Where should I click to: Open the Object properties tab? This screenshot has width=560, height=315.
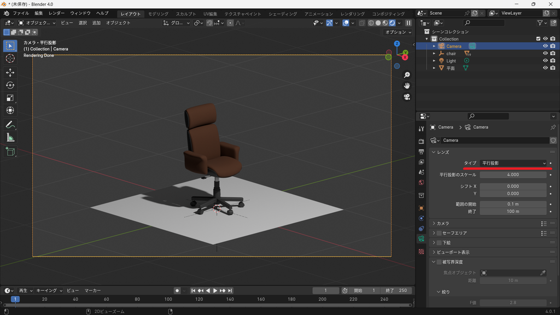pos(422,208)
